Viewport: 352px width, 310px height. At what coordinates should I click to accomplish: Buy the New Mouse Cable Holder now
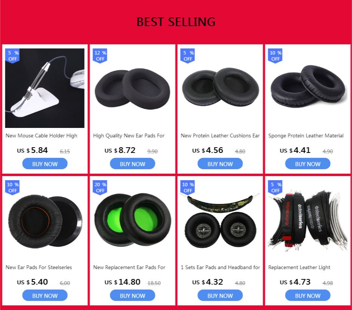(45, 164)
